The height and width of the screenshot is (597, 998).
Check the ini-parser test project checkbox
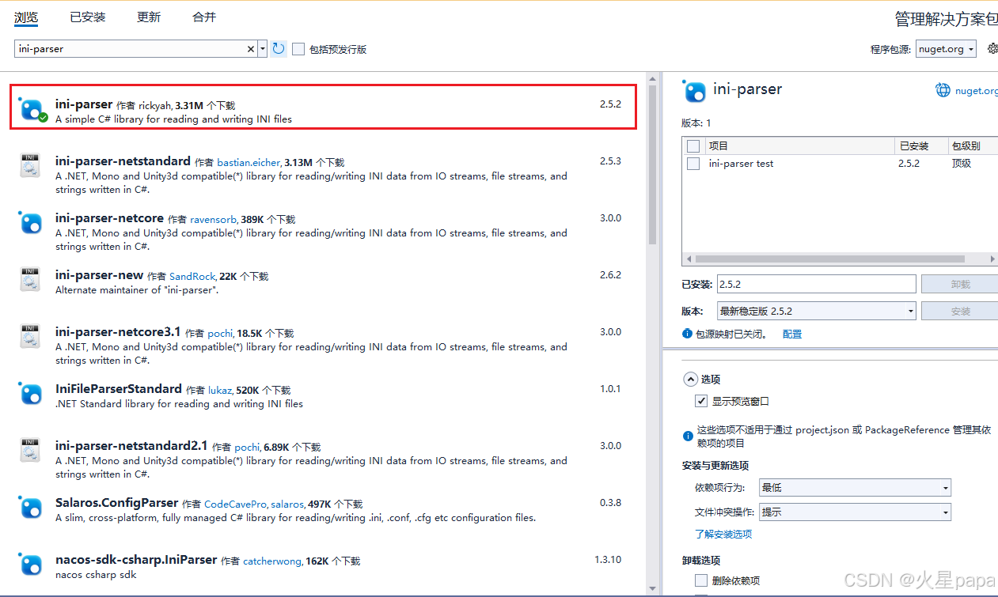click(693, 164)
